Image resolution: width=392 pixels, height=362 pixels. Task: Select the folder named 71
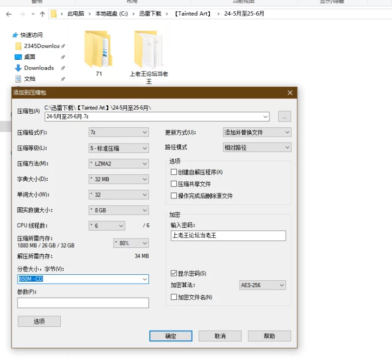pos(99,53)
